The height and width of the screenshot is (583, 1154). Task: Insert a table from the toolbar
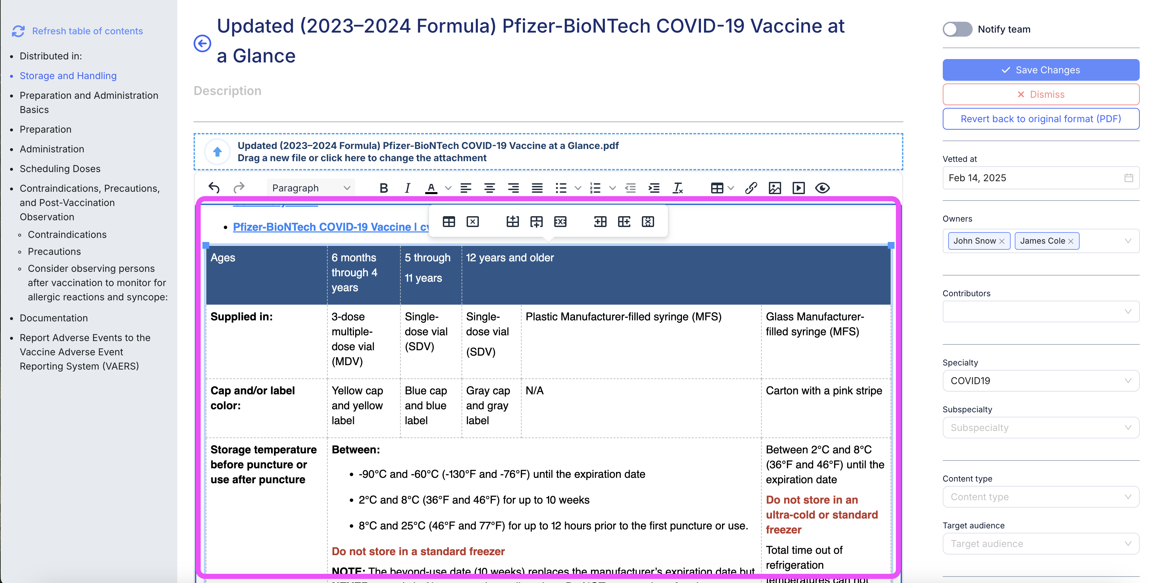pos(717,188)
